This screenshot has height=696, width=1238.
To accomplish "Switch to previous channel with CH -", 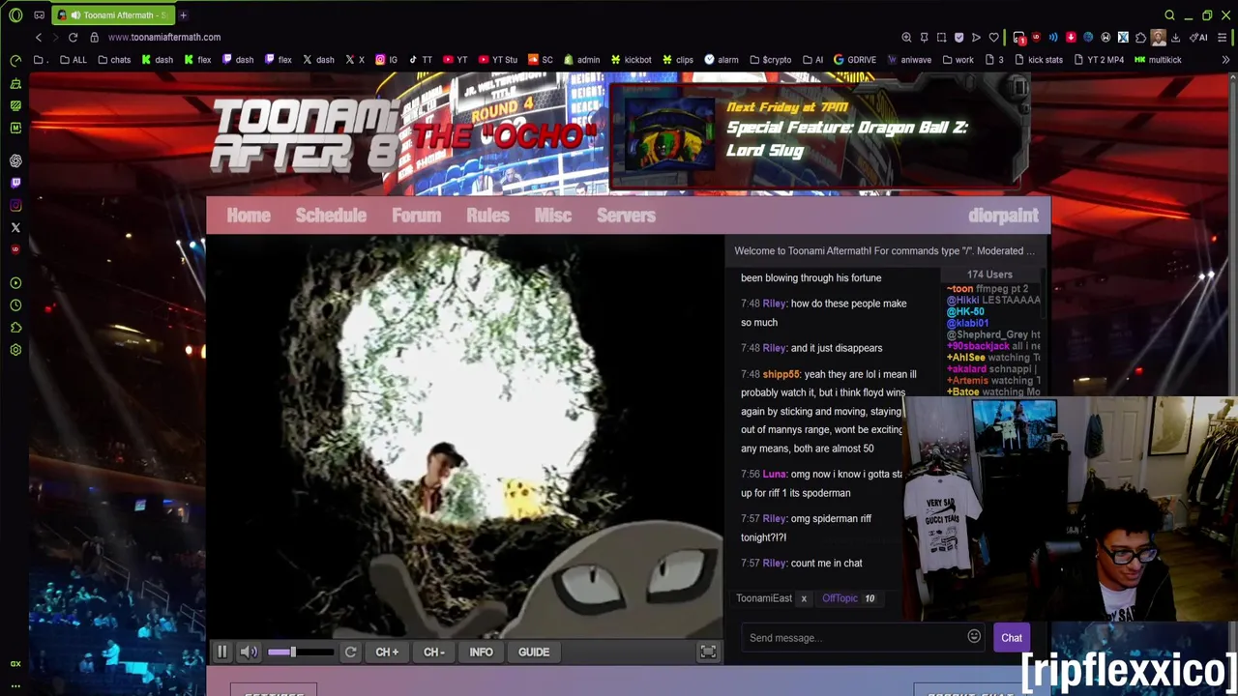I will click(434, 652).
